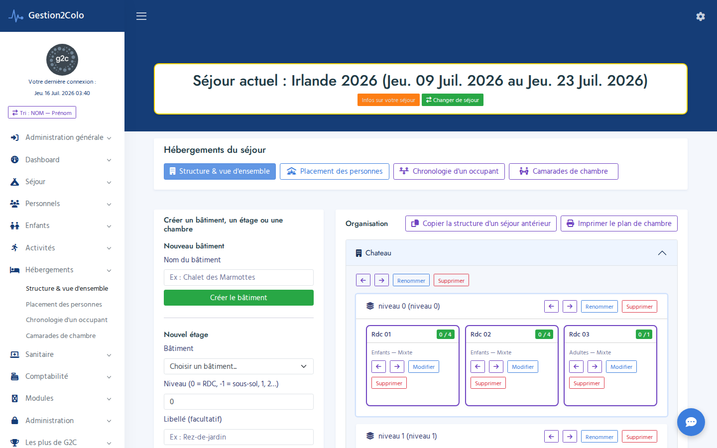
Task: Expand the Dashboard menu chevron
Action: pyautogui.click(x=109, y=160)
